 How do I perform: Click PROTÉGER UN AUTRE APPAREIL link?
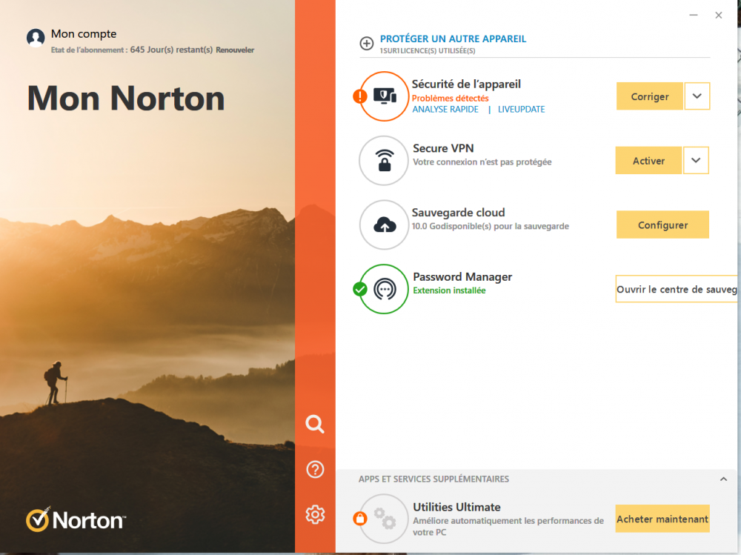tap(453, 39)
